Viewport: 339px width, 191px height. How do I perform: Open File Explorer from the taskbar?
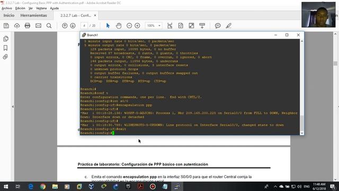point(55,186)
